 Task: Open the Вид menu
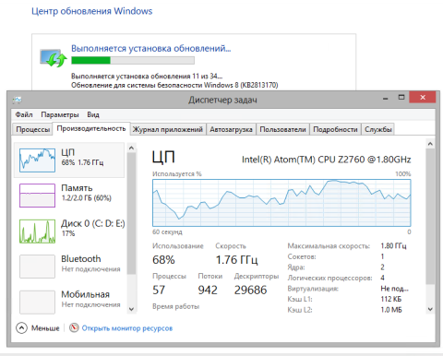[x=93, y=114]
